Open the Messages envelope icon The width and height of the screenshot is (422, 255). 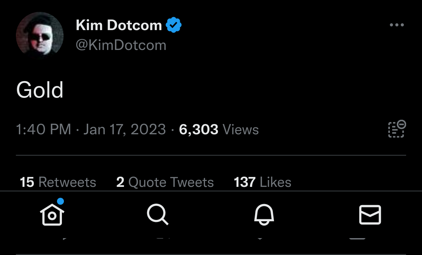coord(370,215)
